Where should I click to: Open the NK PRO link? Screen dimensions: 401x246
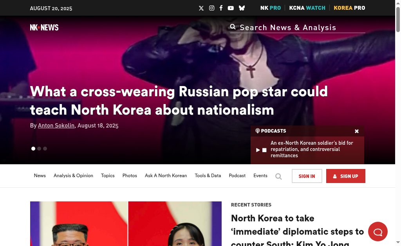click(270, 8)
